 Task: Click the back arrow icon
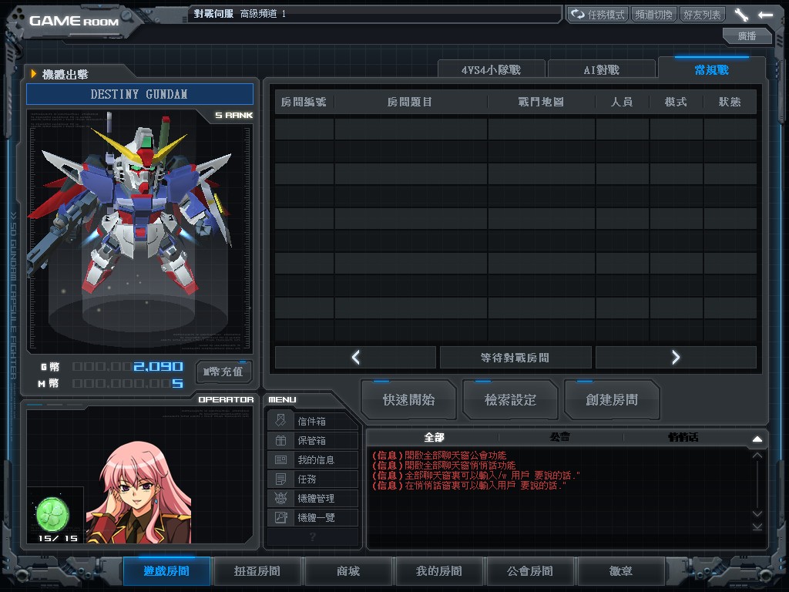click(x=765, y=15)
